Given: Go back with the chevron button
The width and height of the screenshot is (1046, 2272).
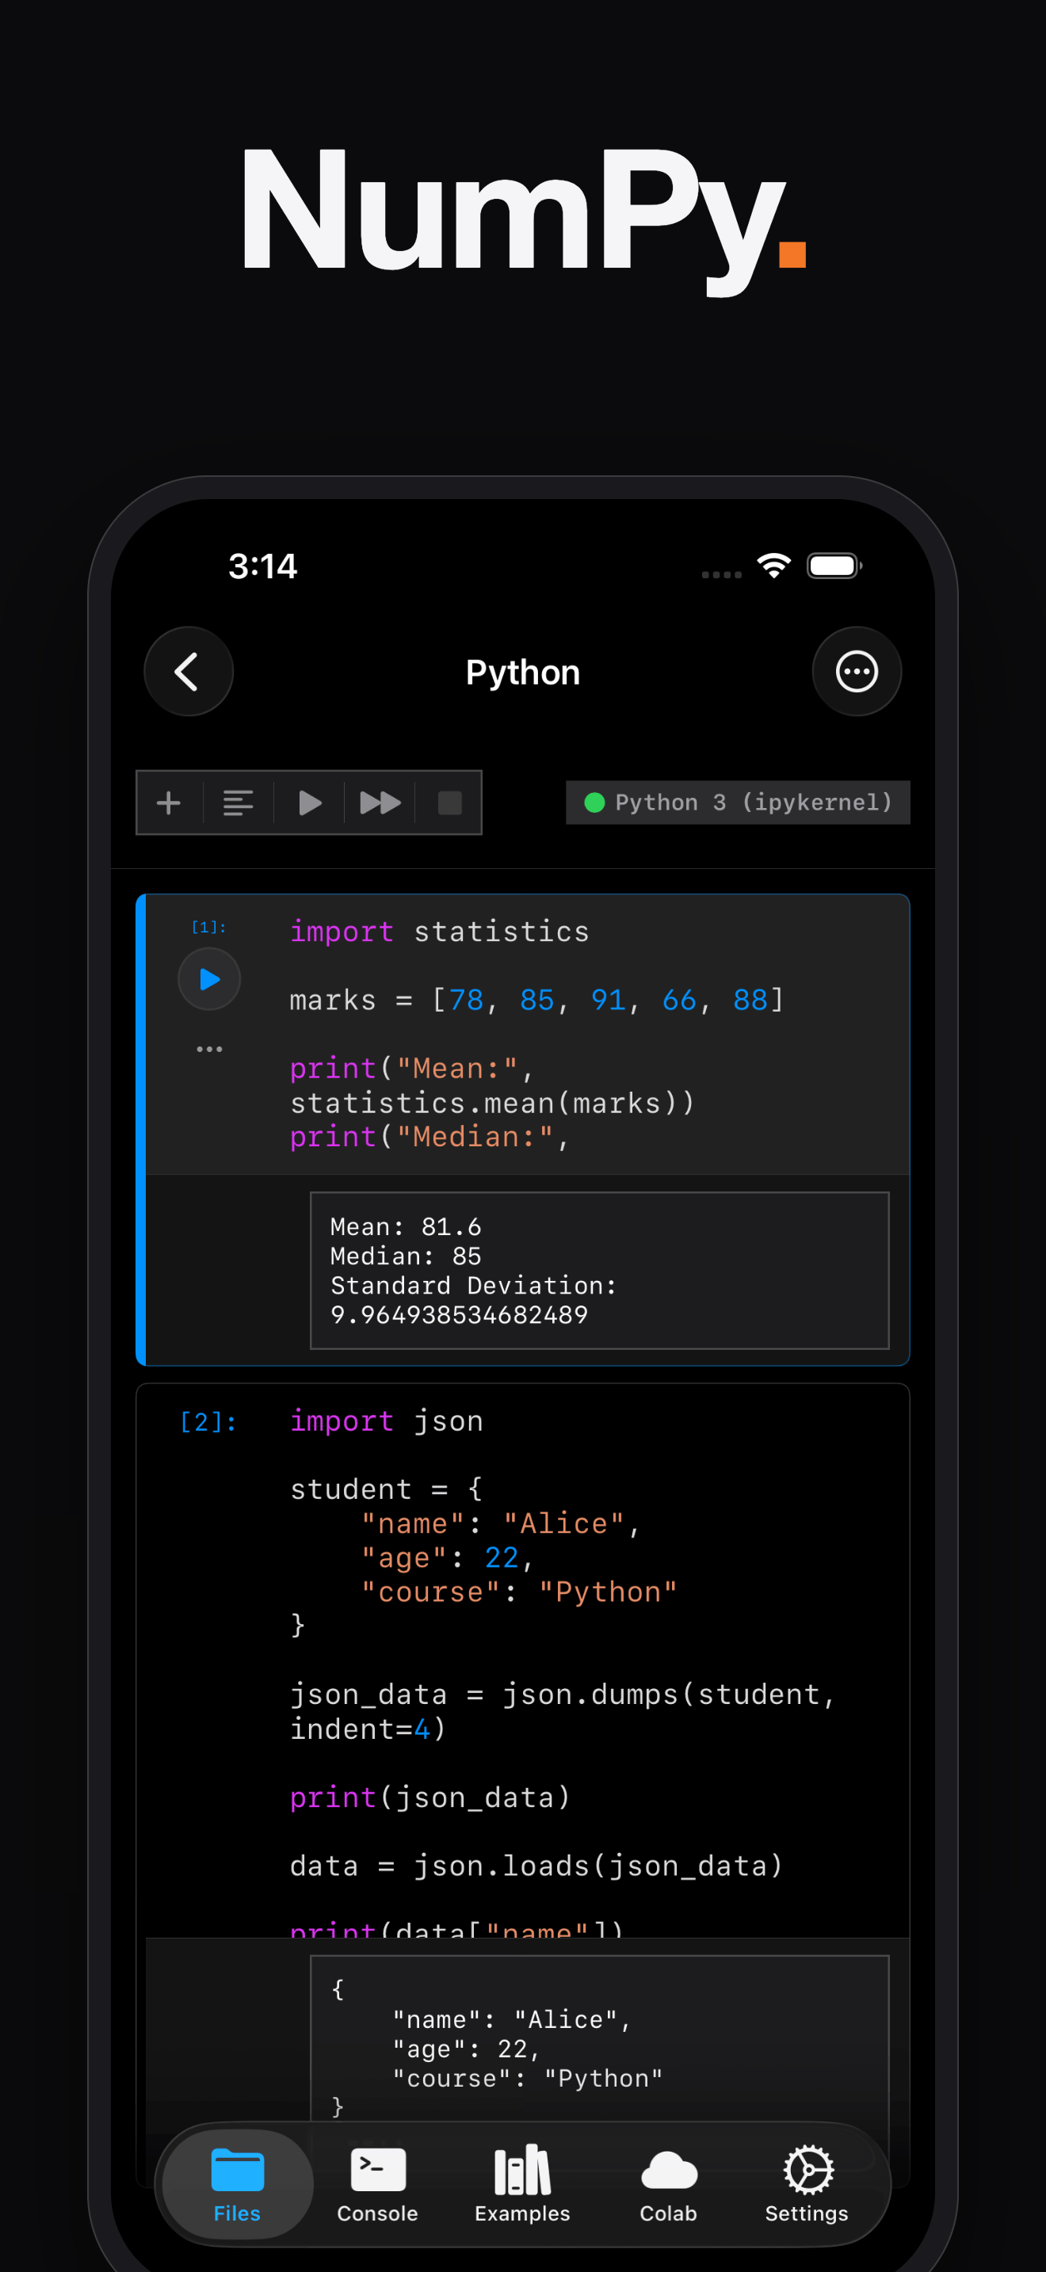Looking at the screenshot, I should click(188, 671).
